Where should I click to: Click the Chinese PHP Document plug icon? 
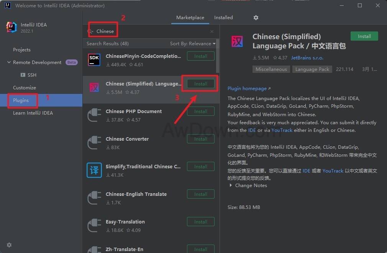pyautogui.click(x=94, y=115)
